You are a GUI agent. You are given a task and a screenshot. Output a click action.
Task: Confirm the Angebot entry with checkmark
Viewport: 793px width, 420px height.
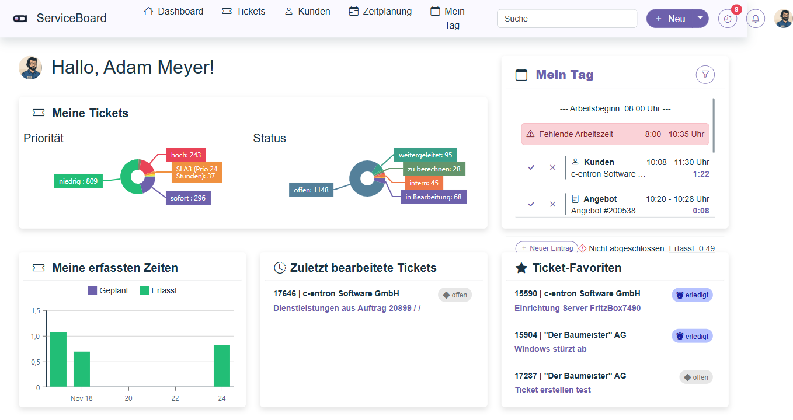[x=531, y=204]
